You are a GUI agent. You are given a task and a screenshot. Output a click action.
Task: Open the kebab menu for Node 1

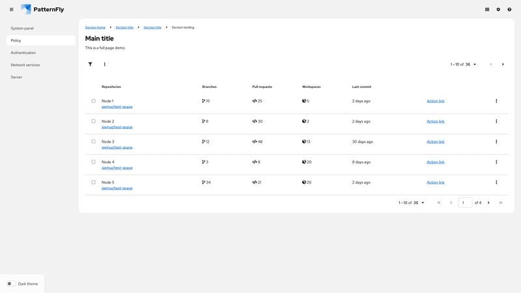coord(496,101)
